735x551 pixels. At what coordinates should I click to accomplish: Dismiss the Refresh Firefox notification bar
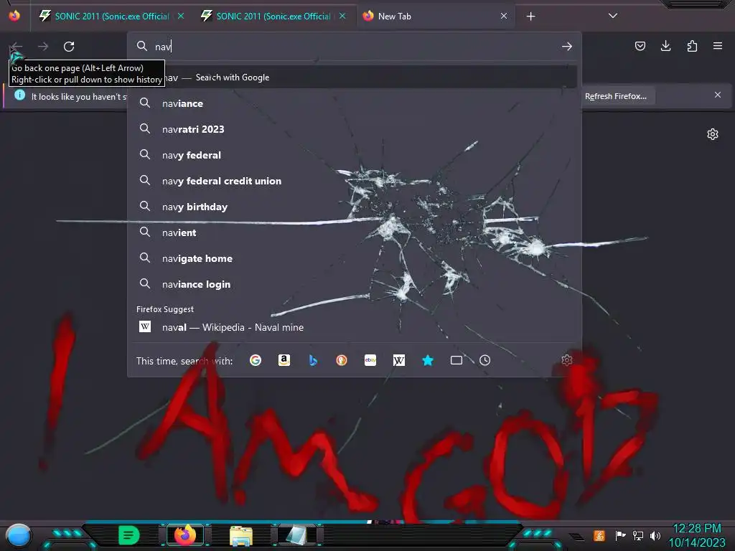click(x=718, y=95)
